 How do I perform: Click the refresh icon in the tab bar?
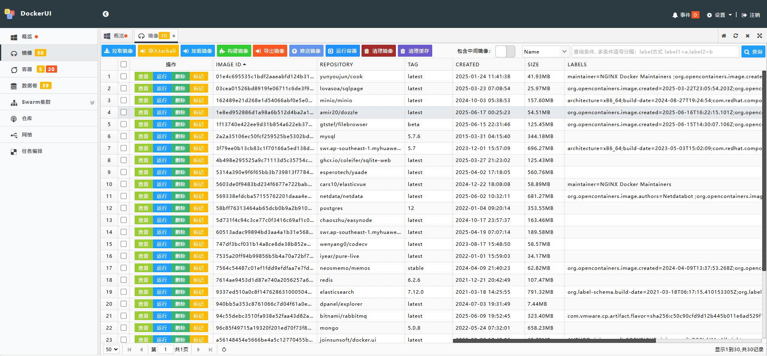pos(735,36)
